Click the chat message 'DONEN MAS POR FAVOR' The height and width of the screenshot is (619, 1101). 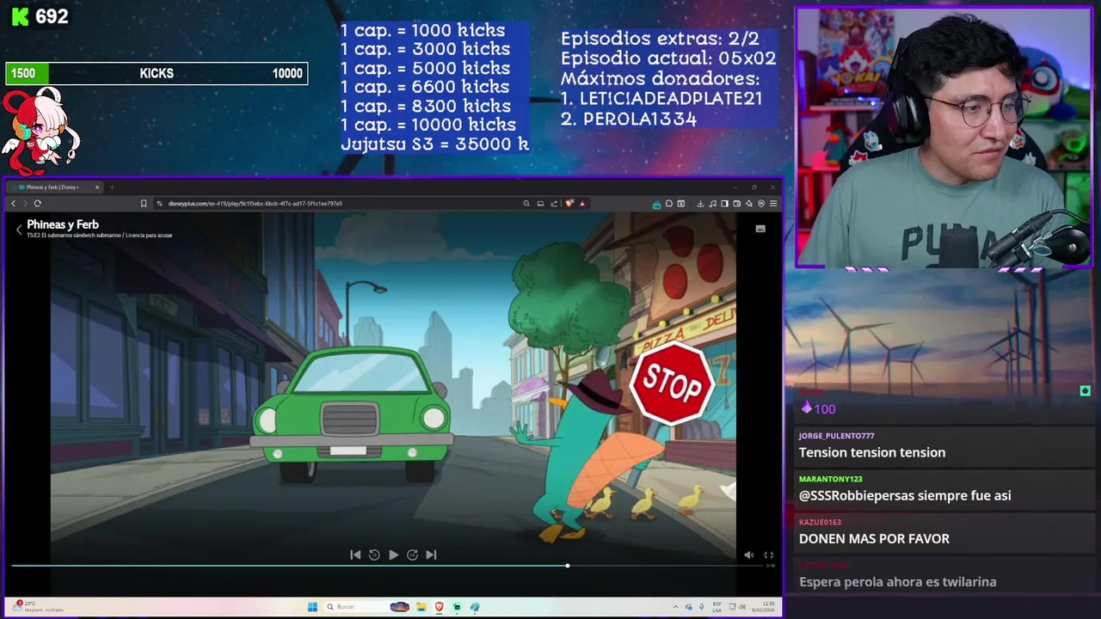[x=874, y=538]
